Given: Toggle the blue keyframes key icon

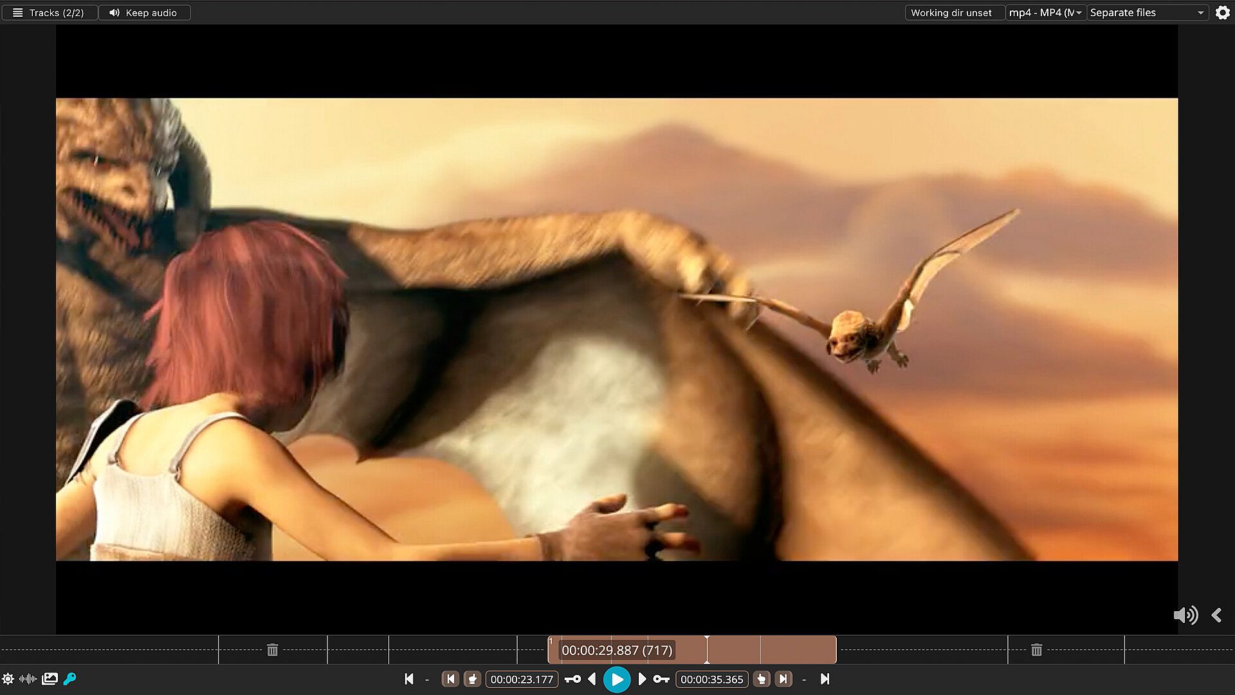Looking at the screenshot, I should pyautogui.click(x=70, y=678).
